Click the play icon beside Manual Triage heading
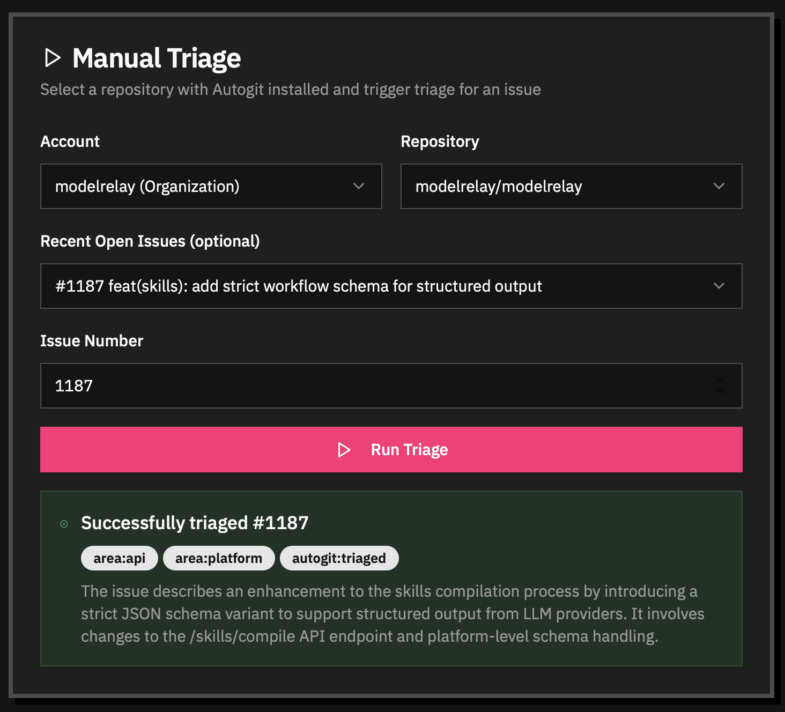 click(53, 58)
